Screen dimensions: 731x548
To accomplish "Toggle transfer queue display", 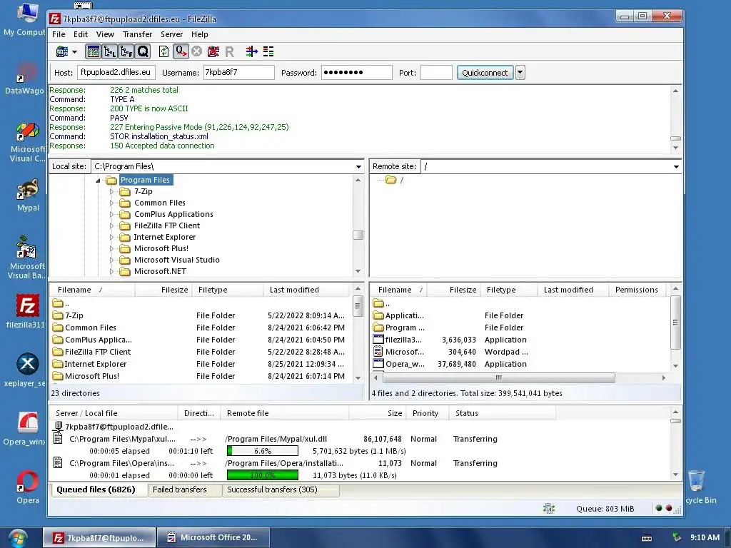I will click(x=143, y=51).
